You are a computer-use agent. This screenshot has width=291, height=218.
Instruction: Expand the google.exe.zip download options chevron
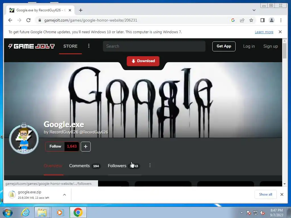[65, 195]
